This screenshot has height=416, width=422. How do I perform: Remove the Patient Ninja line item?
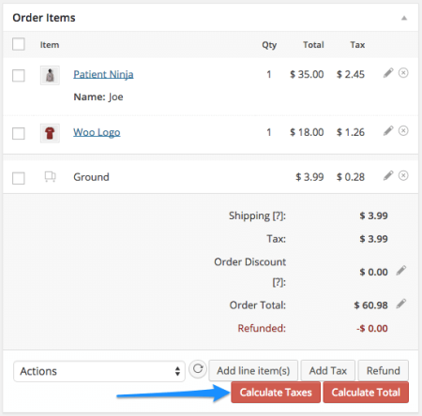pyautogui.click(x=403, y=73)
